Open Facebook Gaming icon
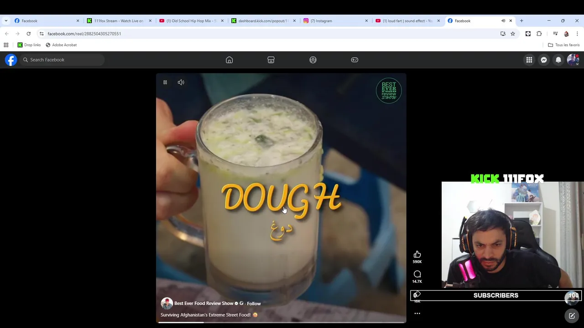The height and width of the screenshot is (328, 584). 355,60
